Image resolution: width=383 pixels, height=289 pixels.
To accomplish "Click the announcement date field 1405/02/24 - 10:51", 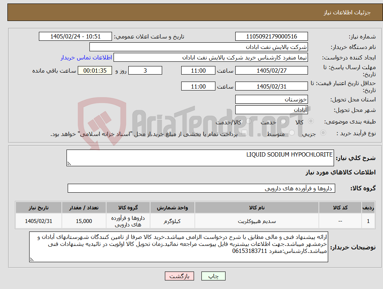I will [x=75, y=37].
